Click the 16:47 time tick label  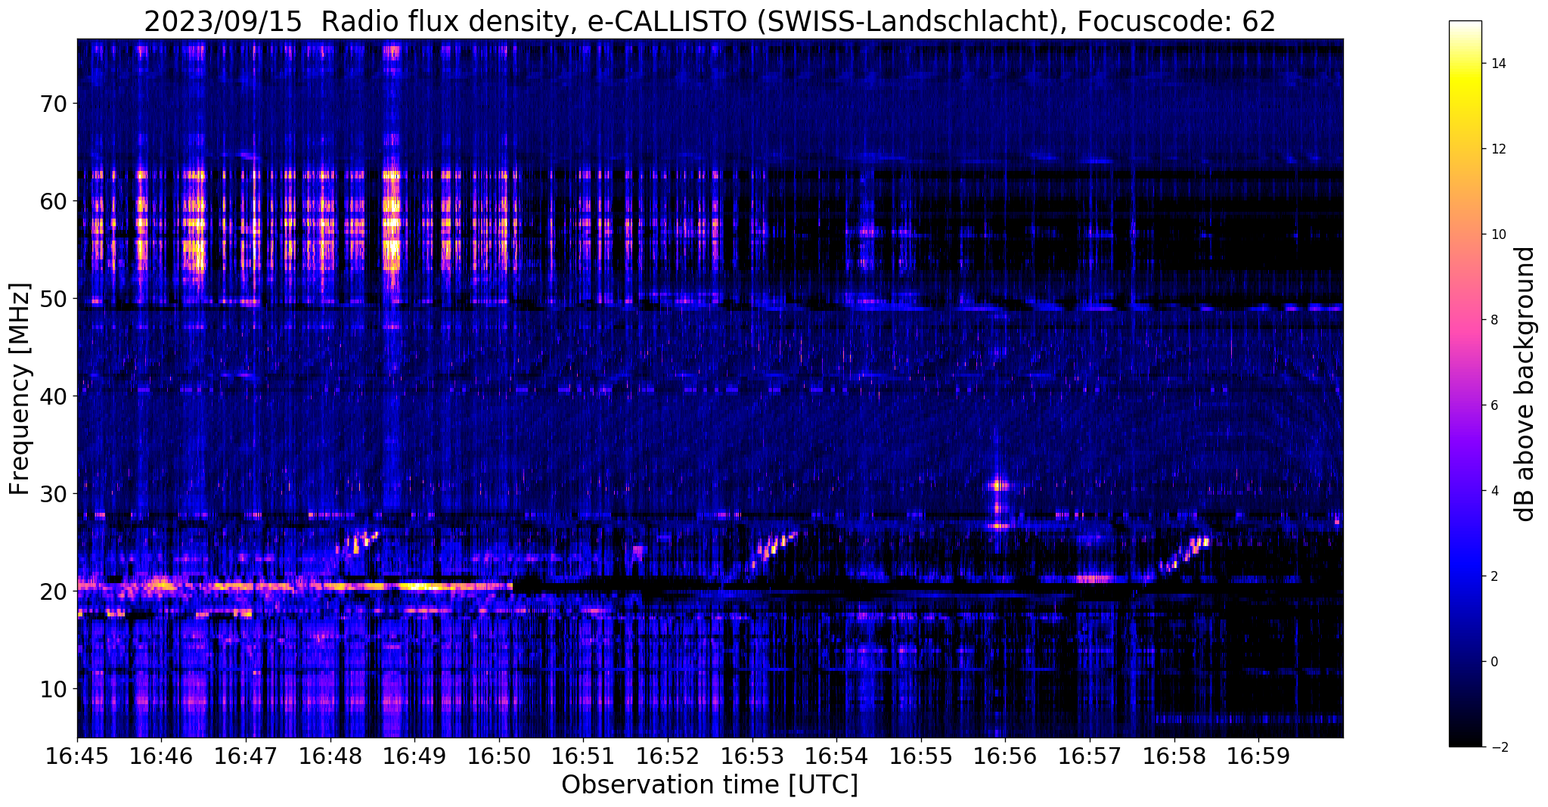coord(246,756)
